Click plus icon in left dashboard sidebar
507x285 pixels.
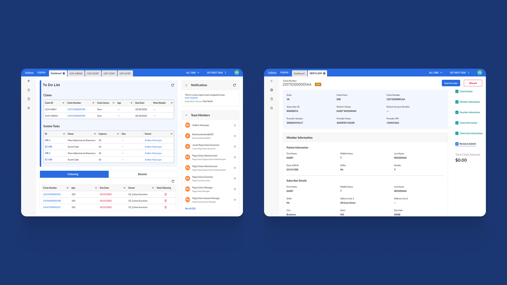click(x=29, y=81)
